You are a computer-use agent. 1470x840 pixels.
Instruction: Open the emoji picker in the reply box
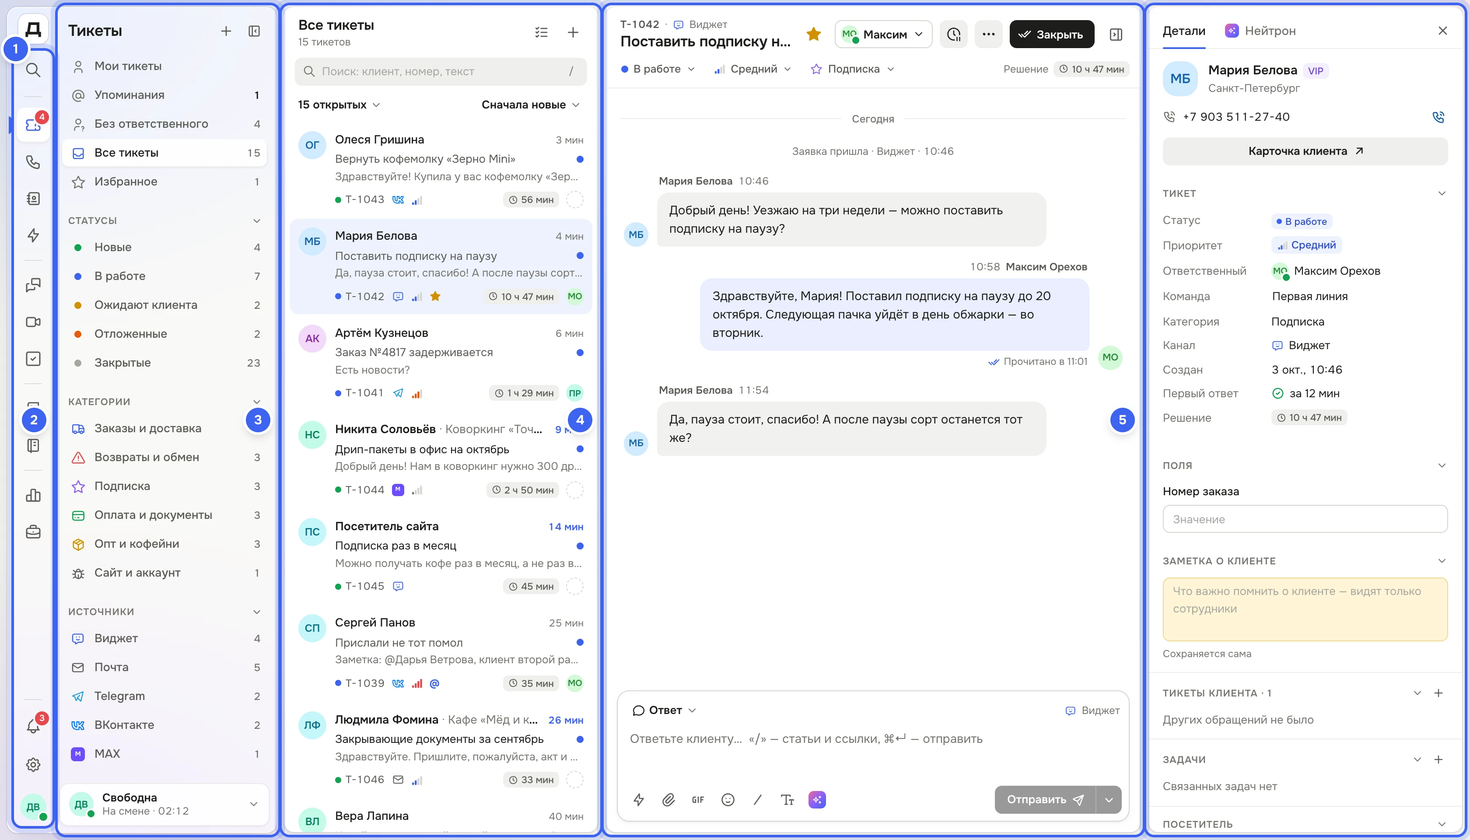pos(728,800)
